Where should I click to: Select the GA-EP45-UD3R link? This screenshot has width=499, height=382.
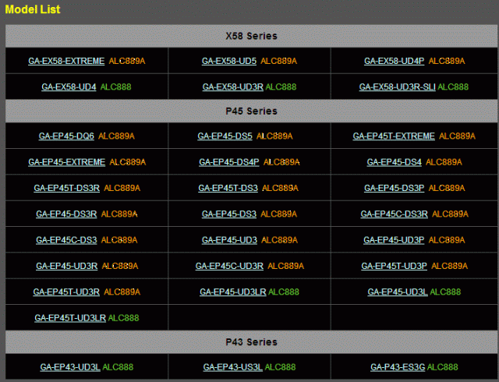pos(67,266)
